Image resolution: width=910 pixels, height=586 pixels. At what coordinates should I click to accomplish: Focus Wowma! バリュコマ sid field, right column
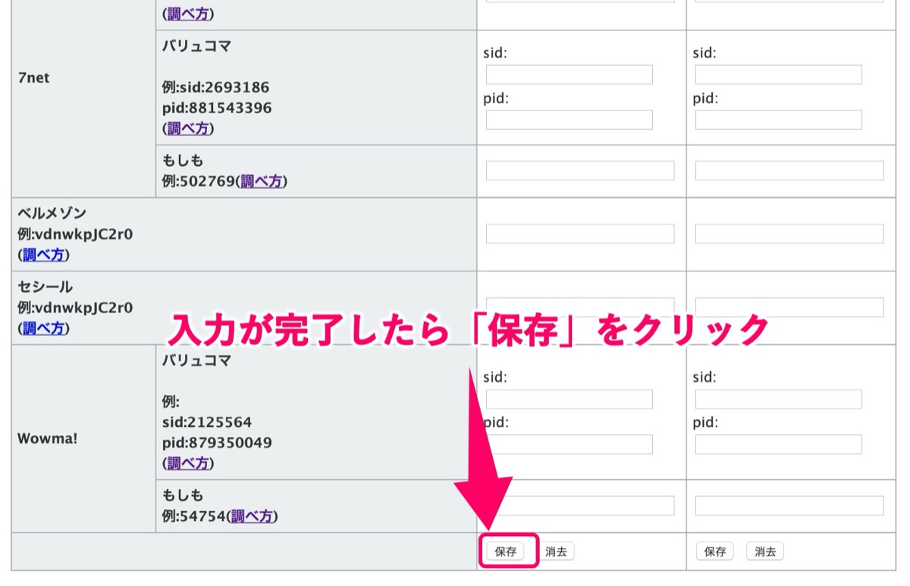779,399
